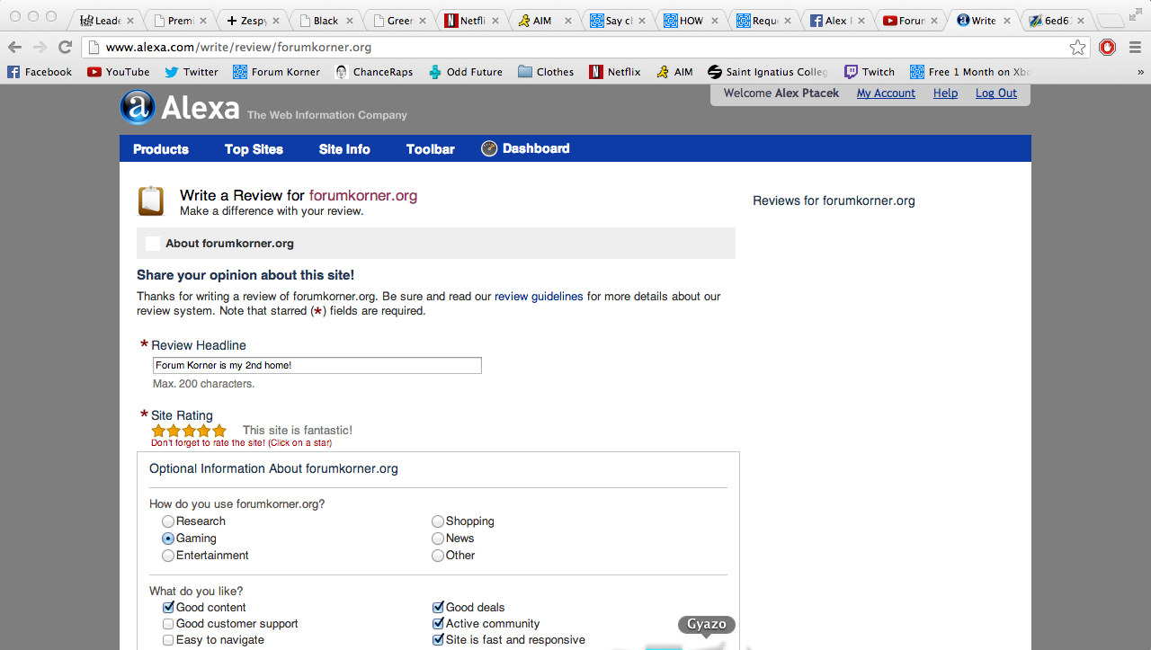Open the Help link

coord(945,93)
